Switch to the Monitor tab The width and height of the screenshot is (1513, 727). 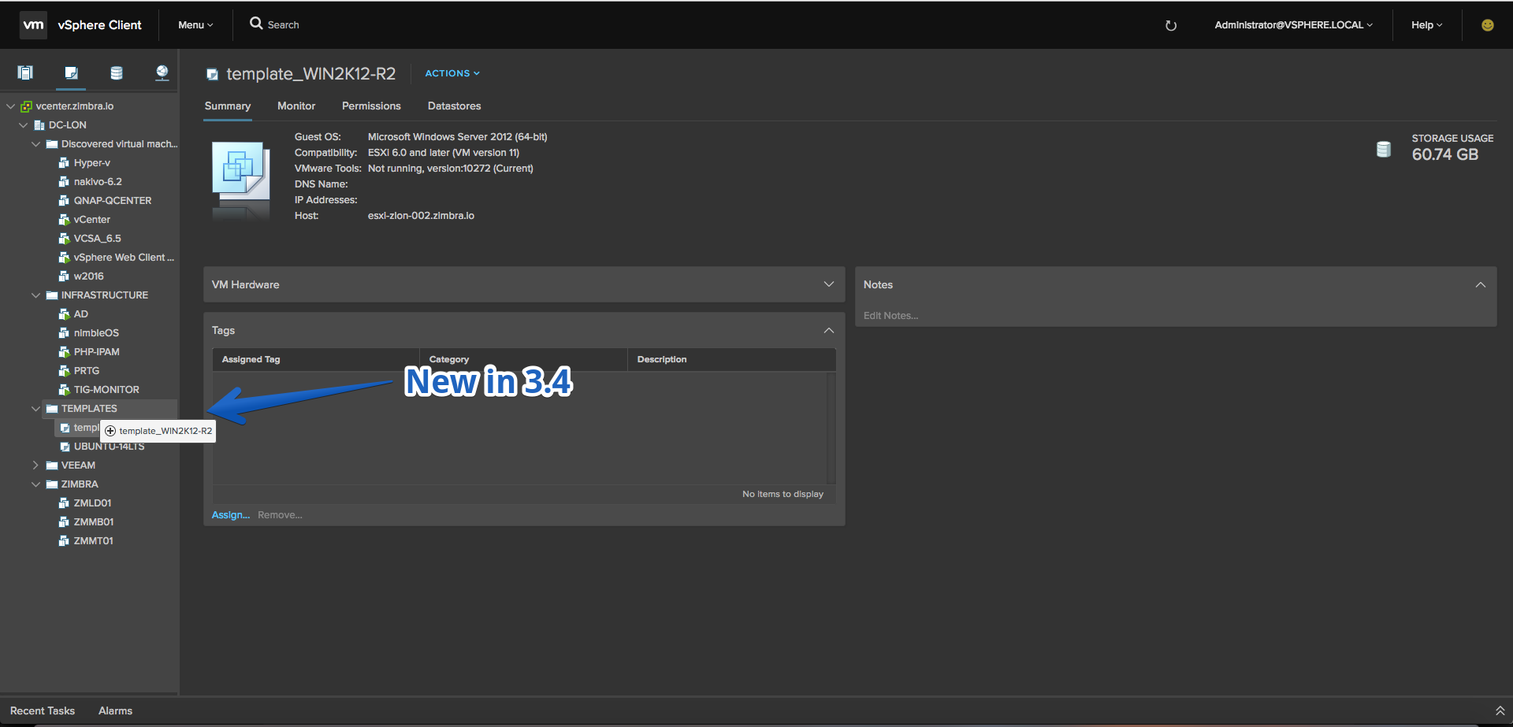[x=296, y=106]
